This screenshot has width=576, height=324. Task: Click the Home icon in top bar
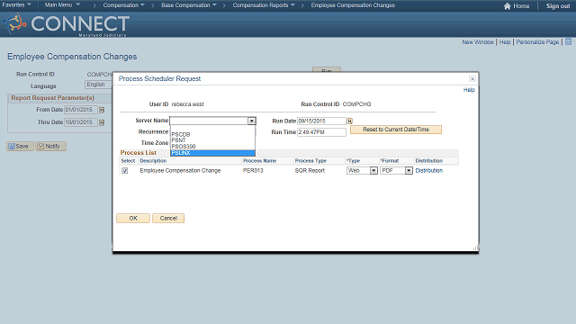tap(508, 6)
